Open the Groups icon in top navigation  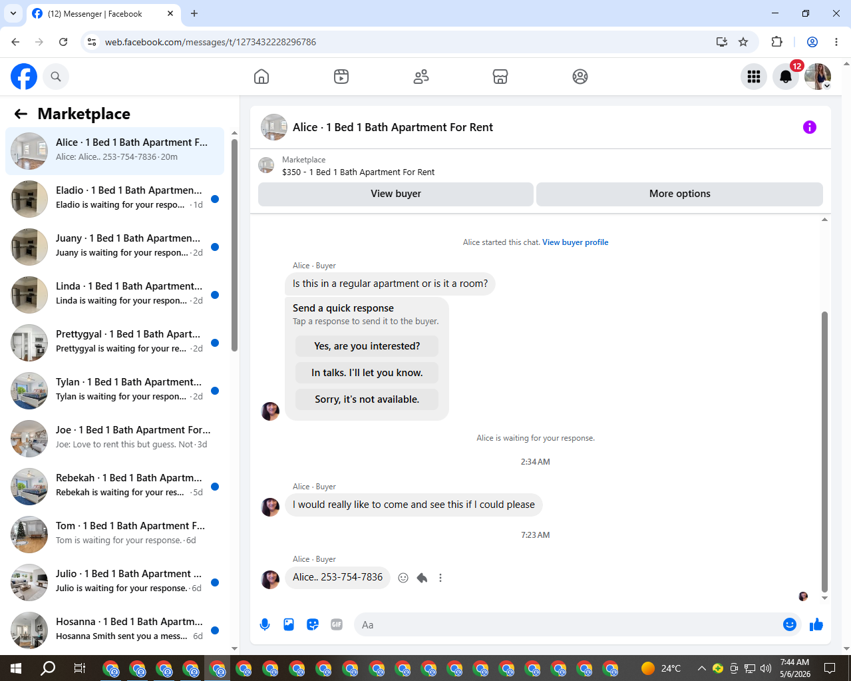point(580,77)
